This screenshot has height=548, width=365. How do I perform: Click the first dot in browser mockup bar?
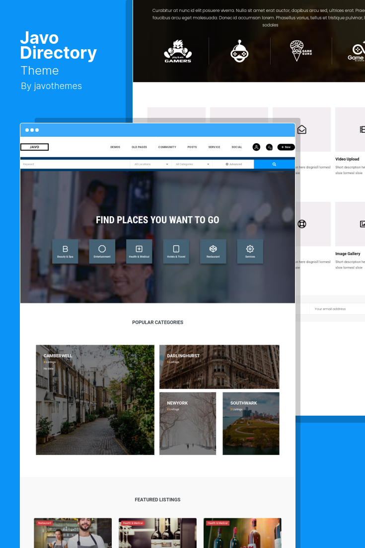[27, 130]
